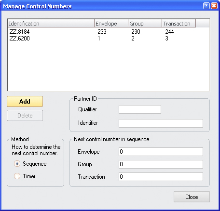Screen dimensions: 220x211
Task: Click transaction value 244
Action: 169,32
